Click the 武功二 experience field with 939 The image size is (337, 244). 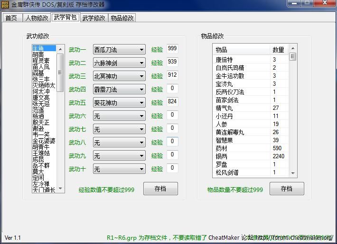pos(172,62)
